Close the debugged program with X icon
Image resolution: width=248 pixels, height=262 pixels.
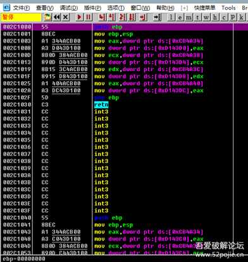66,17
